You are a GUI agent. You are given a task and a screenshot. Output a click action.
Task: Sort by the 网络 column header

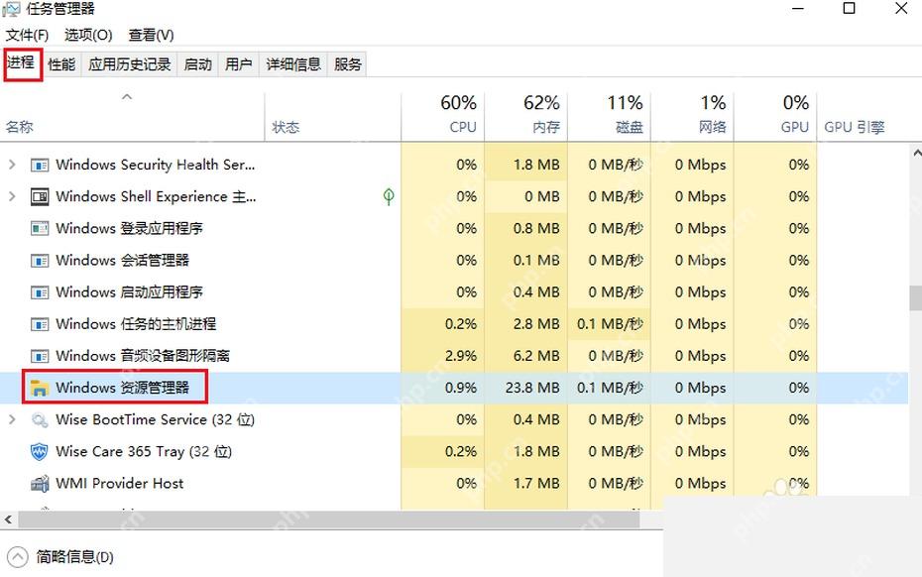click(692, 116)
